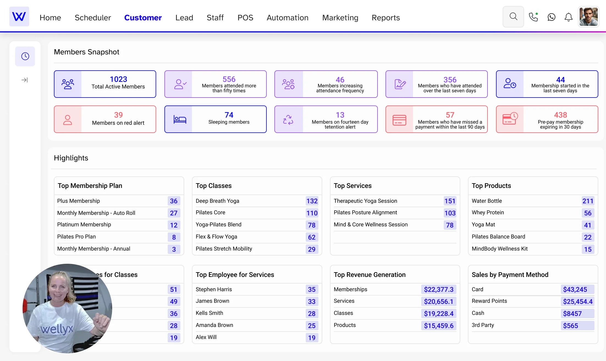This screenshot has width=606, height=361.
Task: Expand sidebar with arrow icon
Action: 25,80
